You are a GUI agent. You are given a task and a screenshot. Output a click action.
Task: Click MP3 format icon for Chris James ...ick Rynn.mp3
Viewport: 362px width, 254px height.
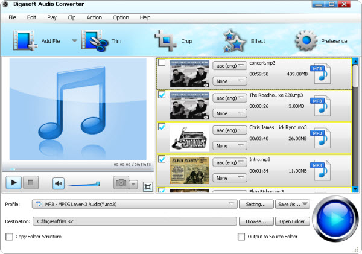click(x=320, y=138)
